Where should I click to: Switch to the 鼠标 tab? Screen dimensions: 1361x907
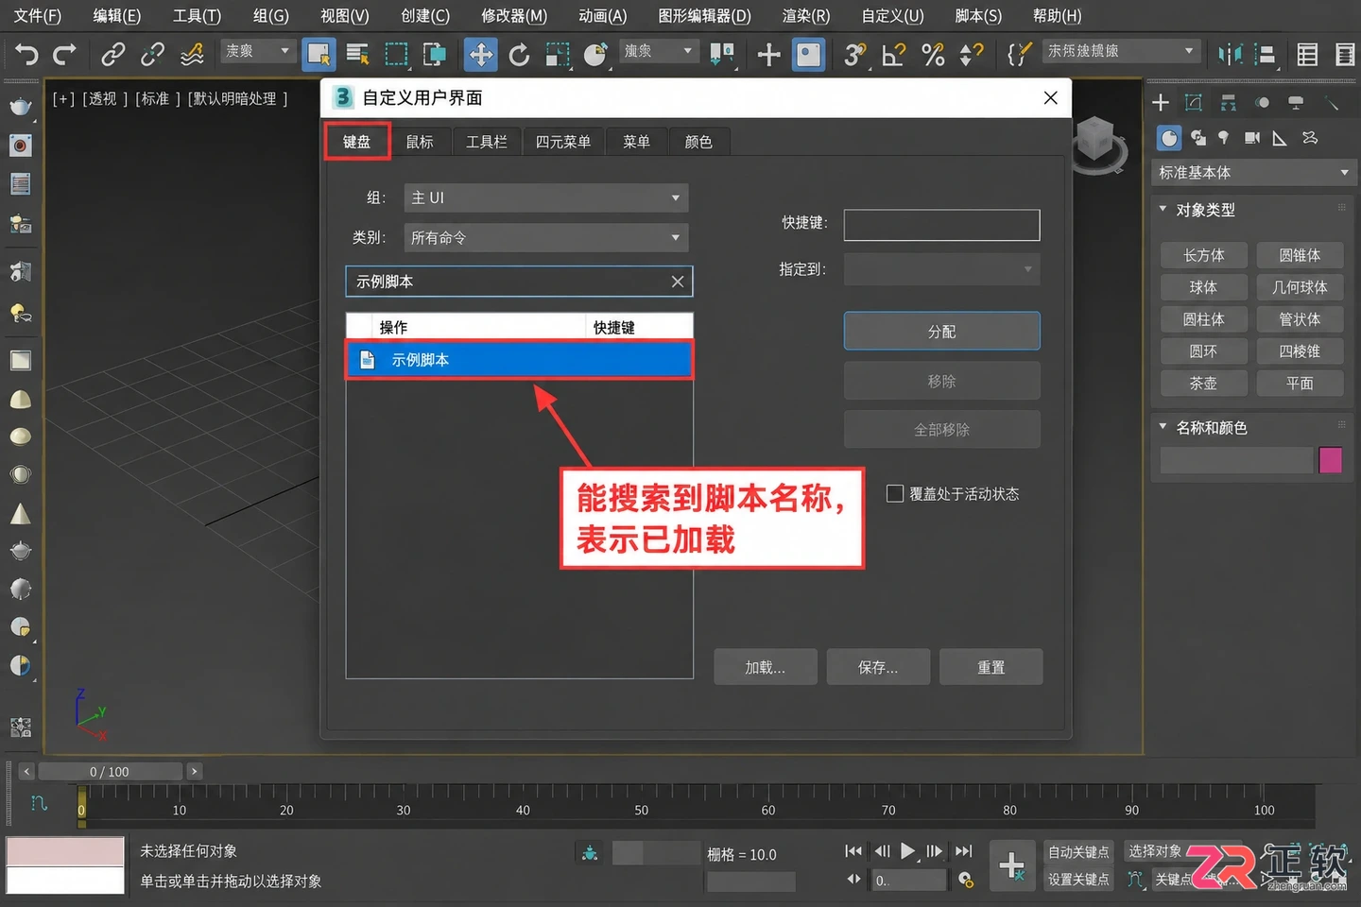tap(420, 142)
